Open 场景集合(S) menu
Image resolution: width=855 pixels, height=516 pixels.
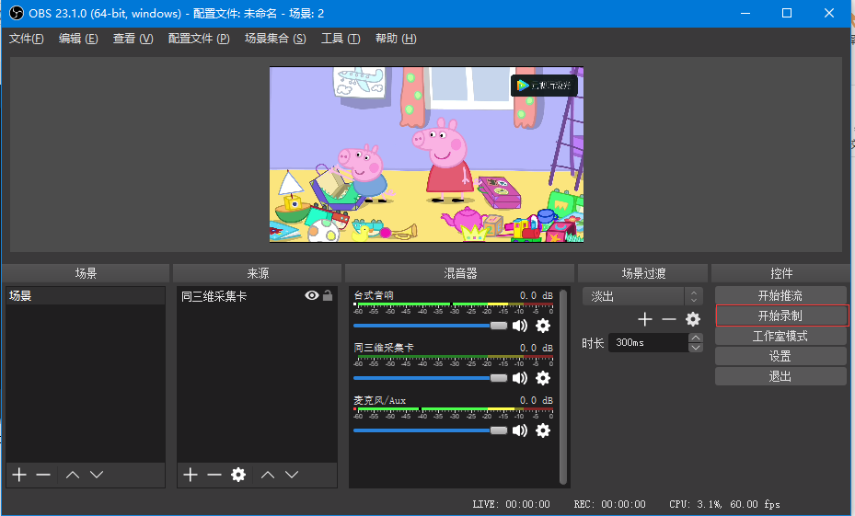tap(275, 39)
